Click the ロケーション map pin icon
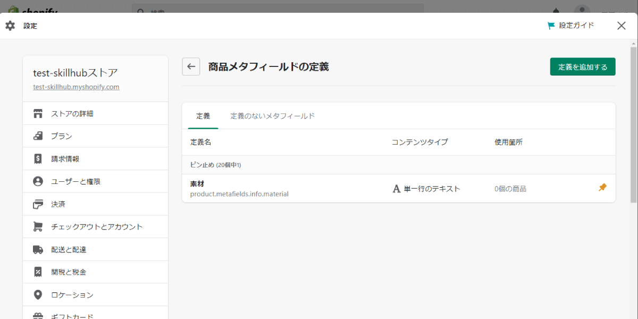Screen dimensions: 638x319 [38, 295]
